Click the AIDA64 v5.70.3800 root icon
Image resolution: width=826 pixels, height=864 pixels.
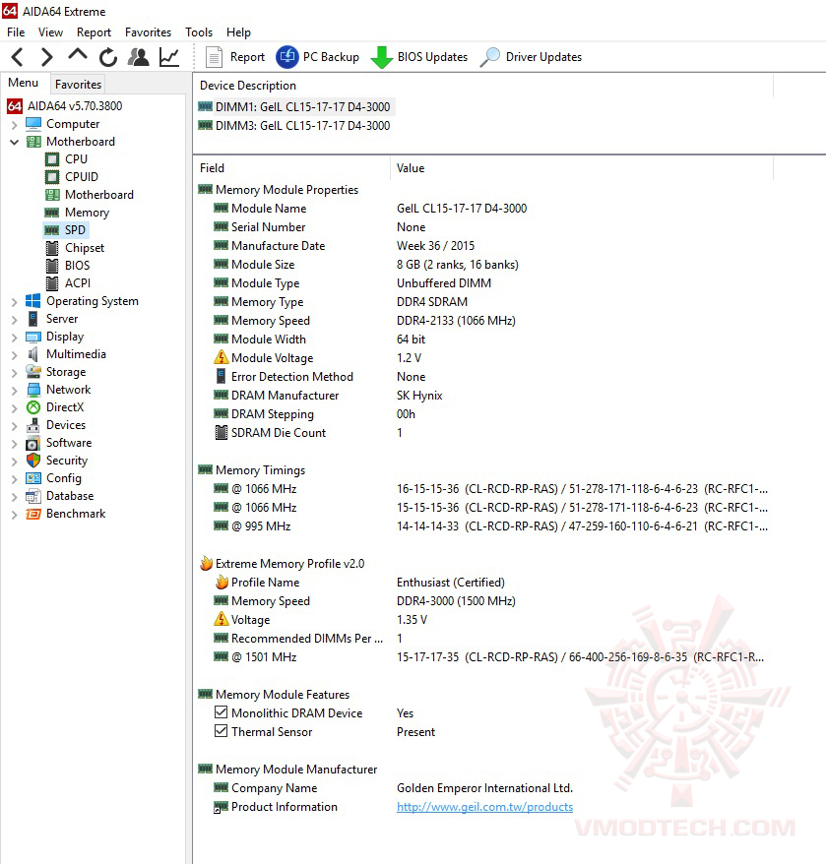point(15,106)
